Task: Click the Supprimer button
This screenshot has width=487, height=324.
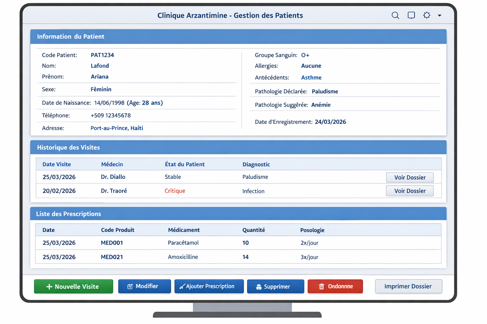Action: [x=276, y=286]
